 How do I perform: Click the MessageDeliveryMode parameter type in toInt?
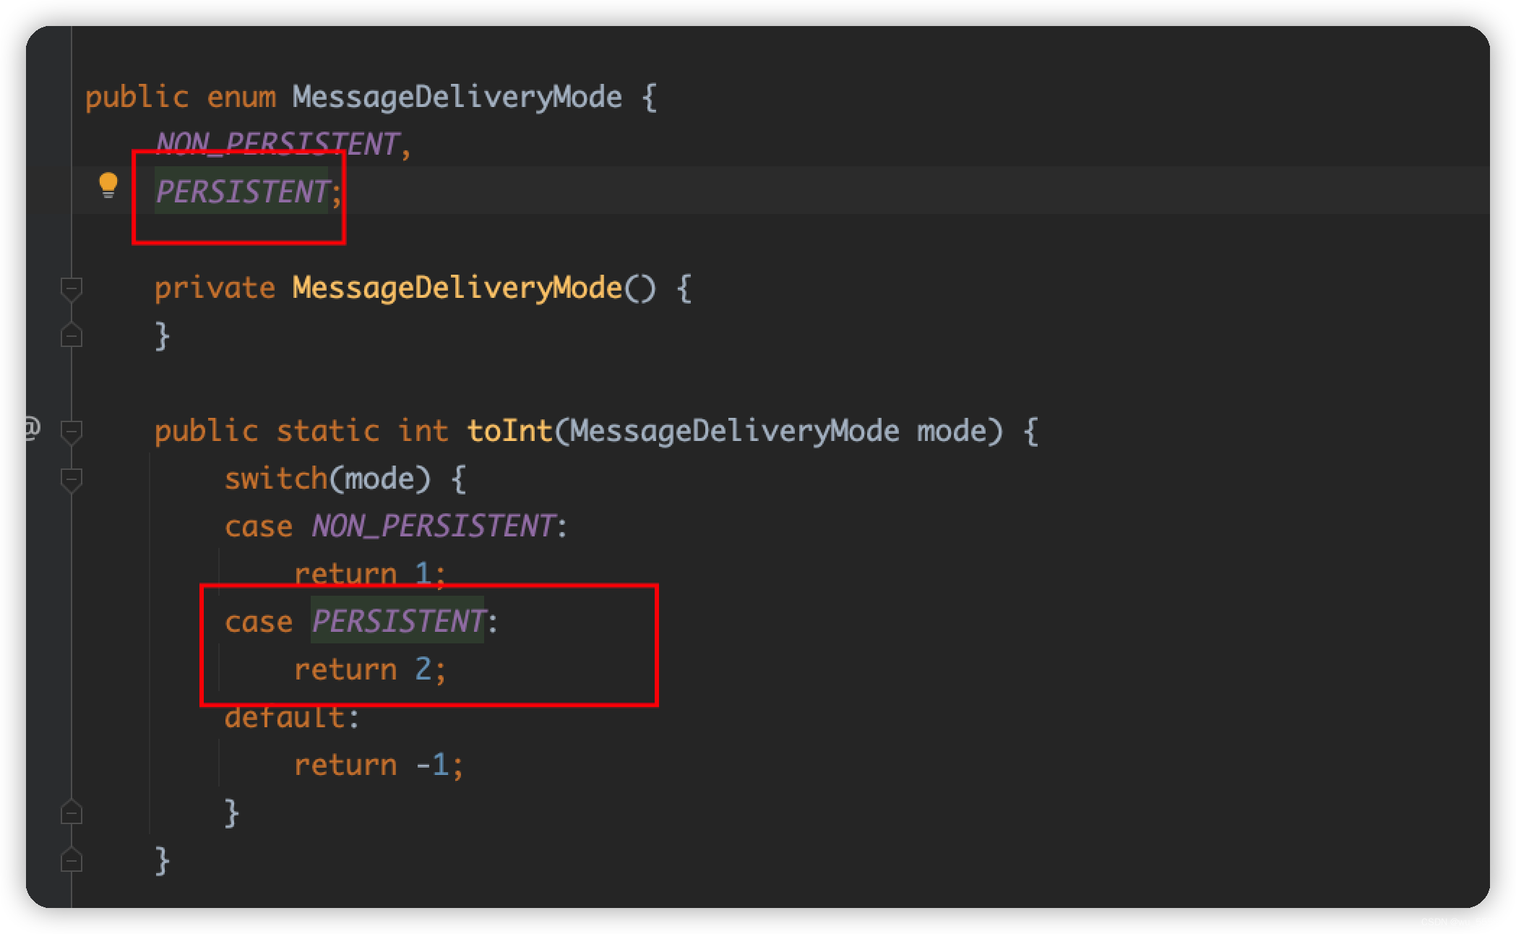coord(734,432)
